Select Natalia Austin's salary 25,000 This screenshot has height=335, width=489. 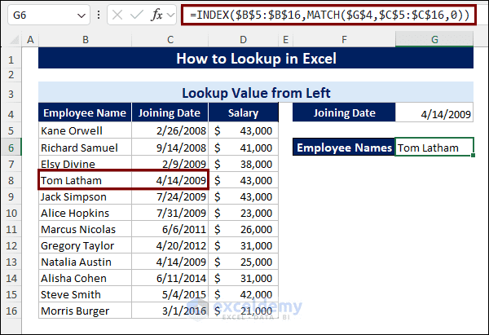(243, 262)
